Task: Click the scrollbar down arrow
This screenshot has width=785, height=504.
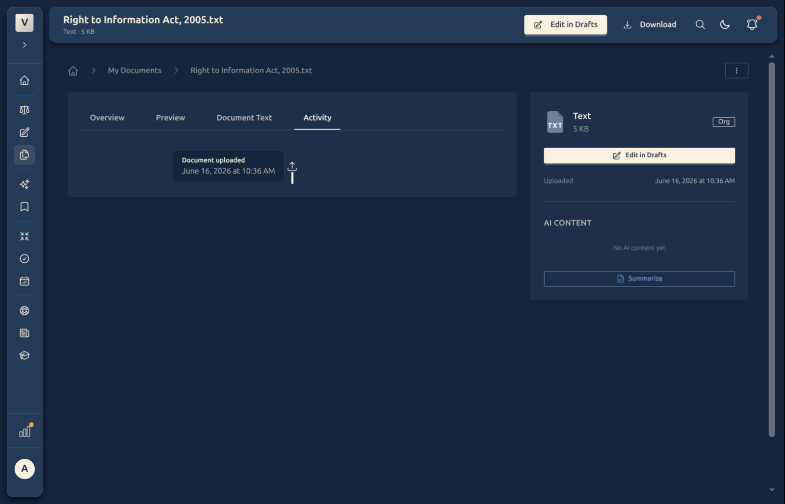Action: [772, 490]
